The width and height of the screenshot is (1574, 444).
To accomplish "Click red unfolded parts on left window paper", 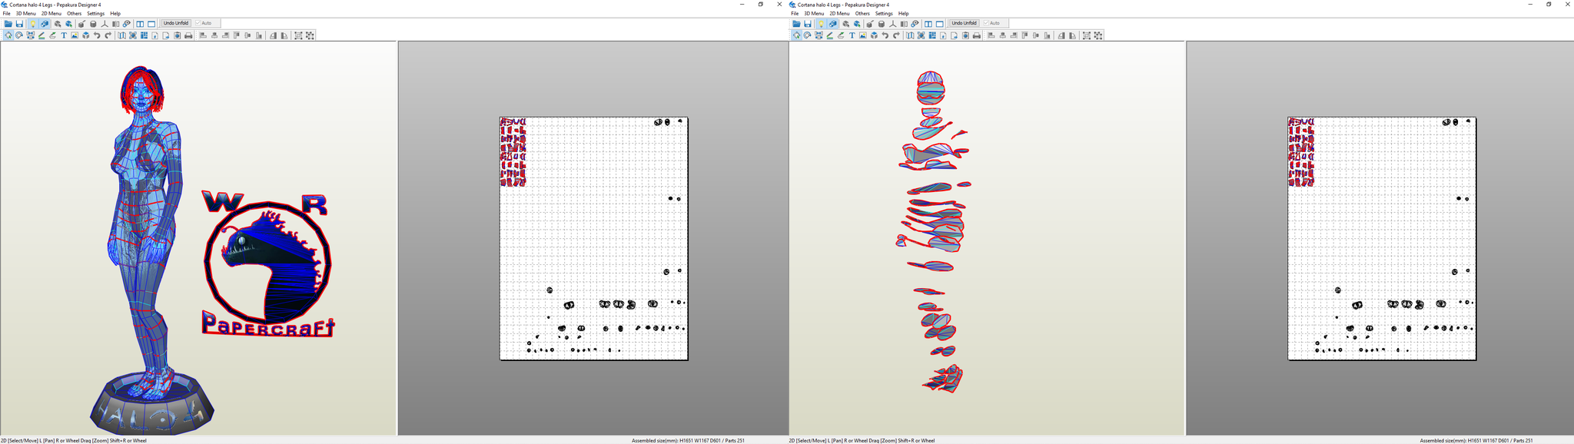I will pyautogui.click(x=513, y=152).
